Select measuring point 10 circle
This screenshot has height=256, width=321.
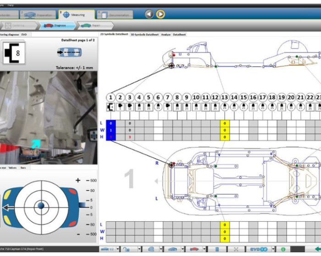196,97
